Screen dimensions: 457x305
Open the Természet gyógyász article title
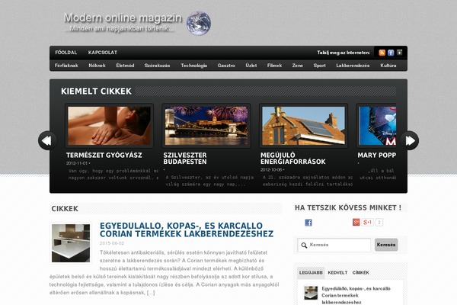pyautogui.click(x=104, y=156)
